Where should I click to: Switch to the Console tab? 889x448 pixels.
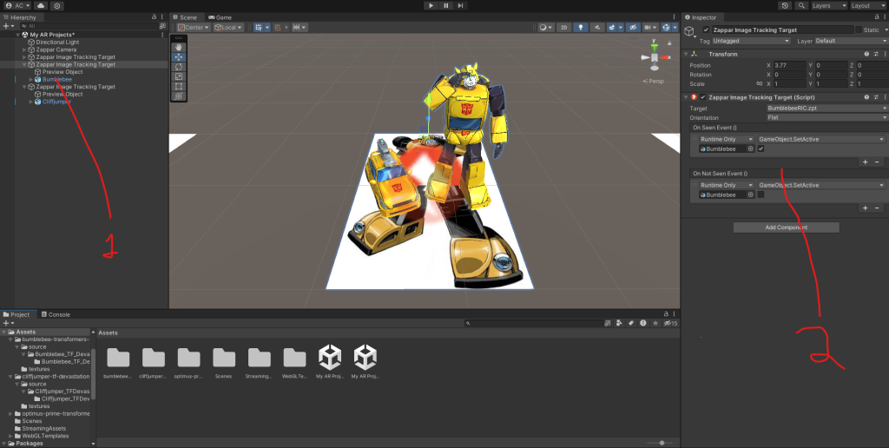tap(57, 314)
